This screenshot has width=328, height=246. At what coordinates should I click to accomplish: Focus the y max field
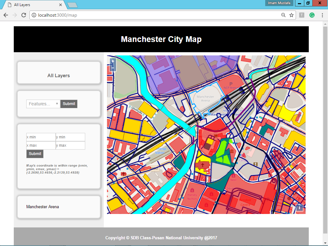click(x=70, y=145)
